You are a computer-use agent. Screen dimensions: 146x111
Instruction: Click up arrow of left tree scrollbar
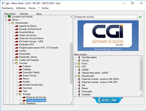tap(71, 17)
